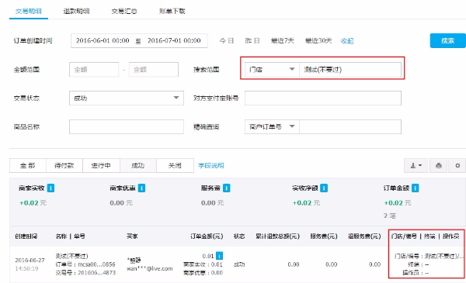Click the order number text mcsa00...0856
Image resolution: width=466 pixels, height=283 pixels.
coord(96,264)
